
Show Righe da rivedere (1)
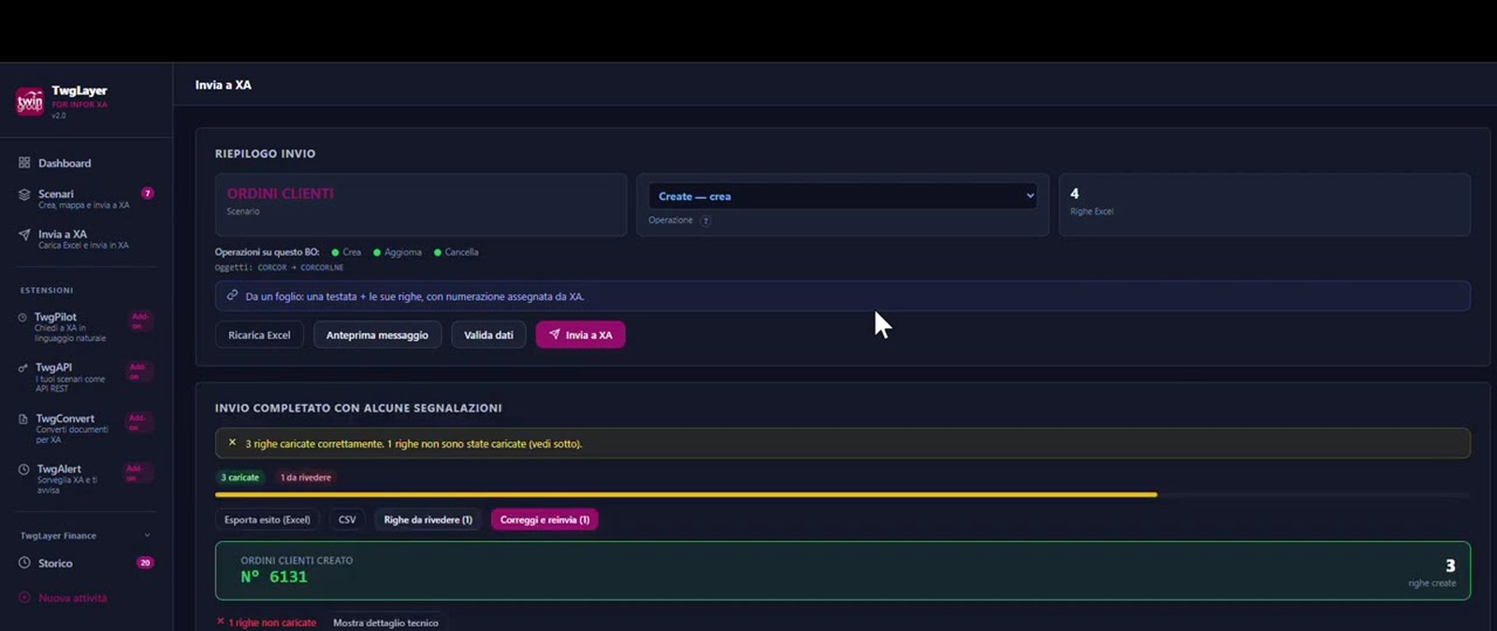[x=428, y=520]
